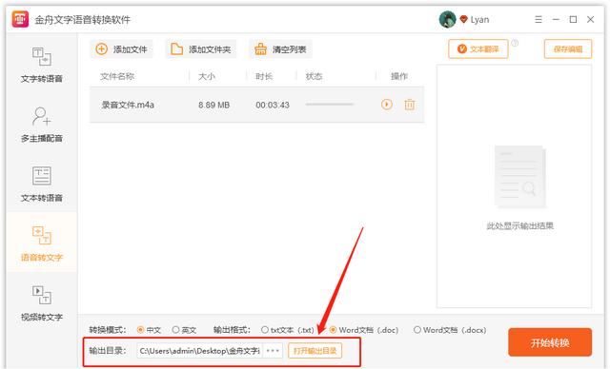The width and height of the screenshot is (610, 369).
Task: Click the 输出目录 path input field
Action: [x=200, y=351]
